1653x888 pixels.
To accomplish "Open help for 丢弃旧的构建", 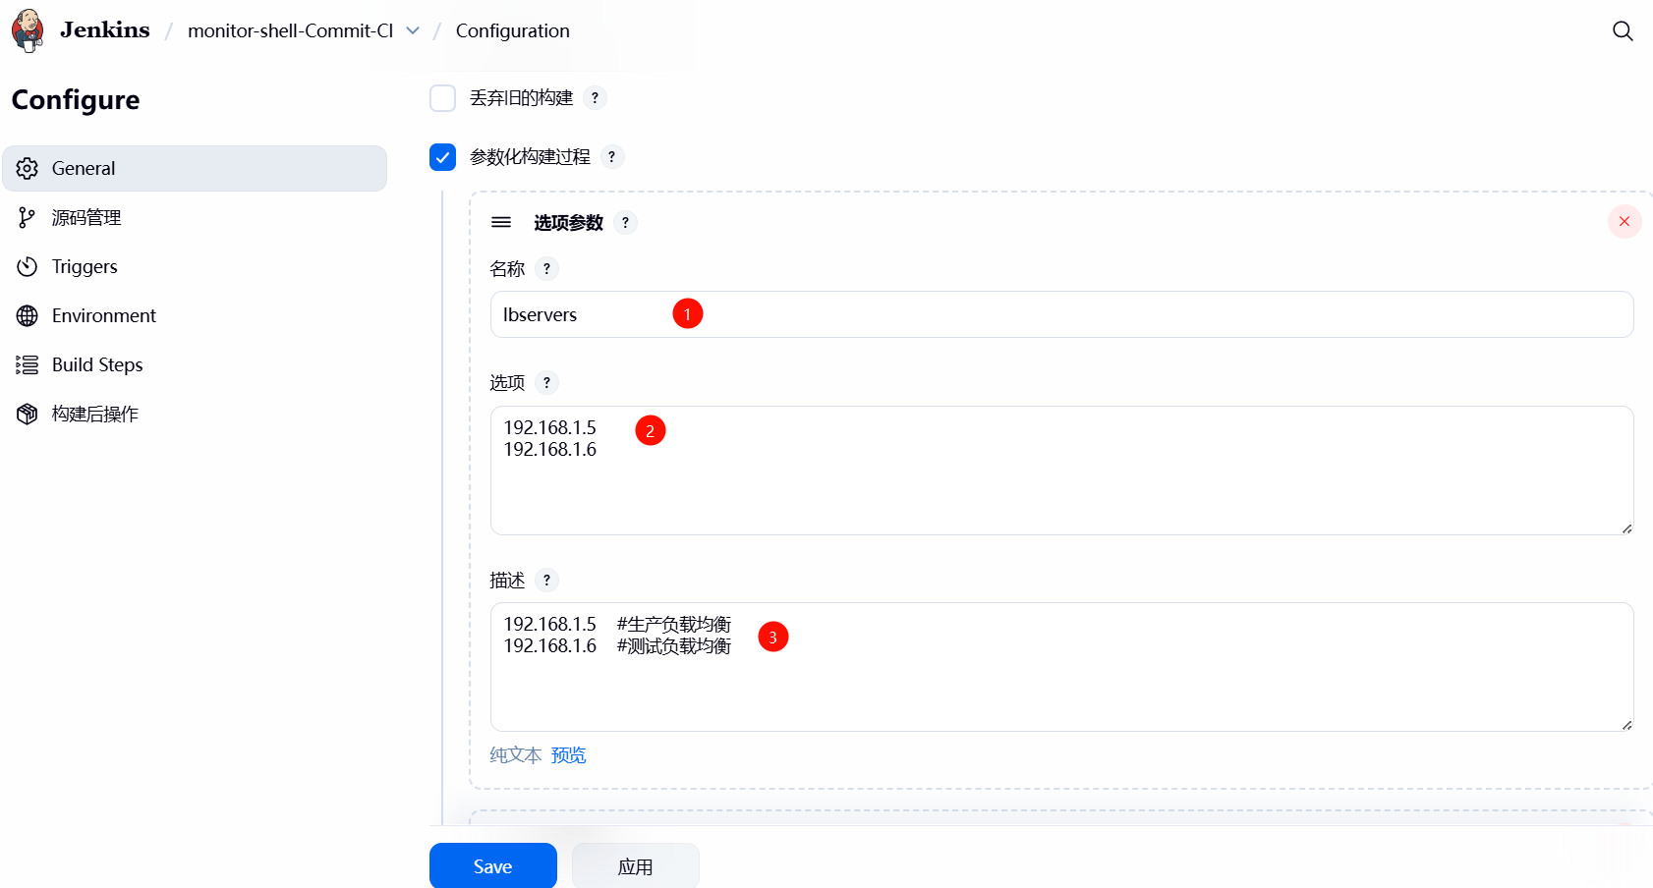I will click(595, 98).
